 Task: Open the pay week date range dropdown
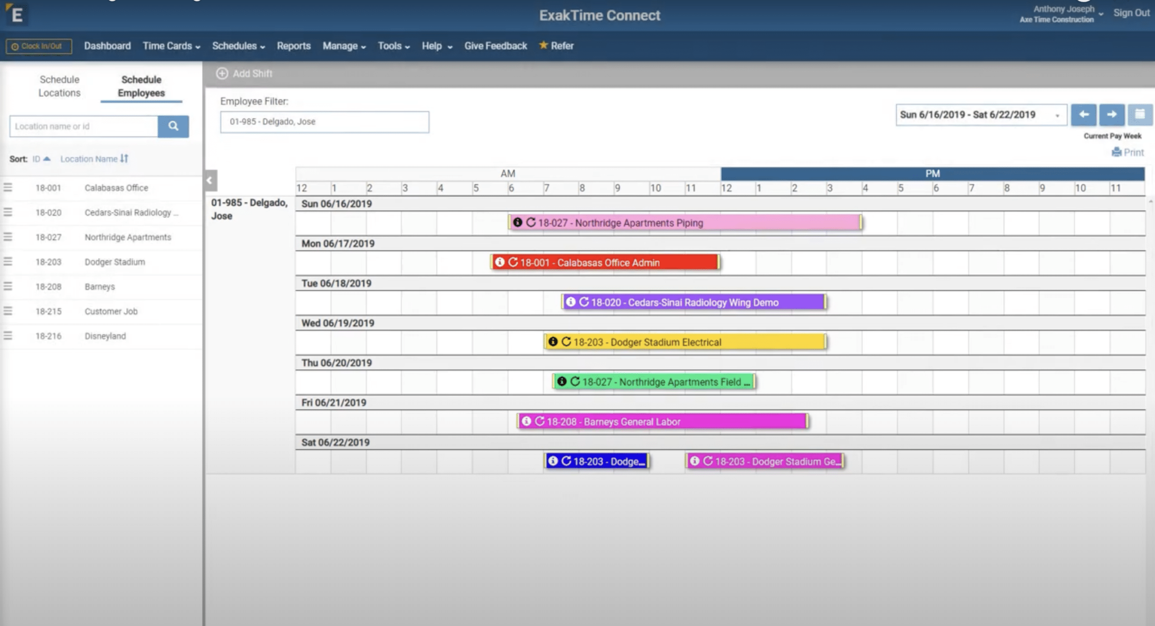click(x=981, y=115)
